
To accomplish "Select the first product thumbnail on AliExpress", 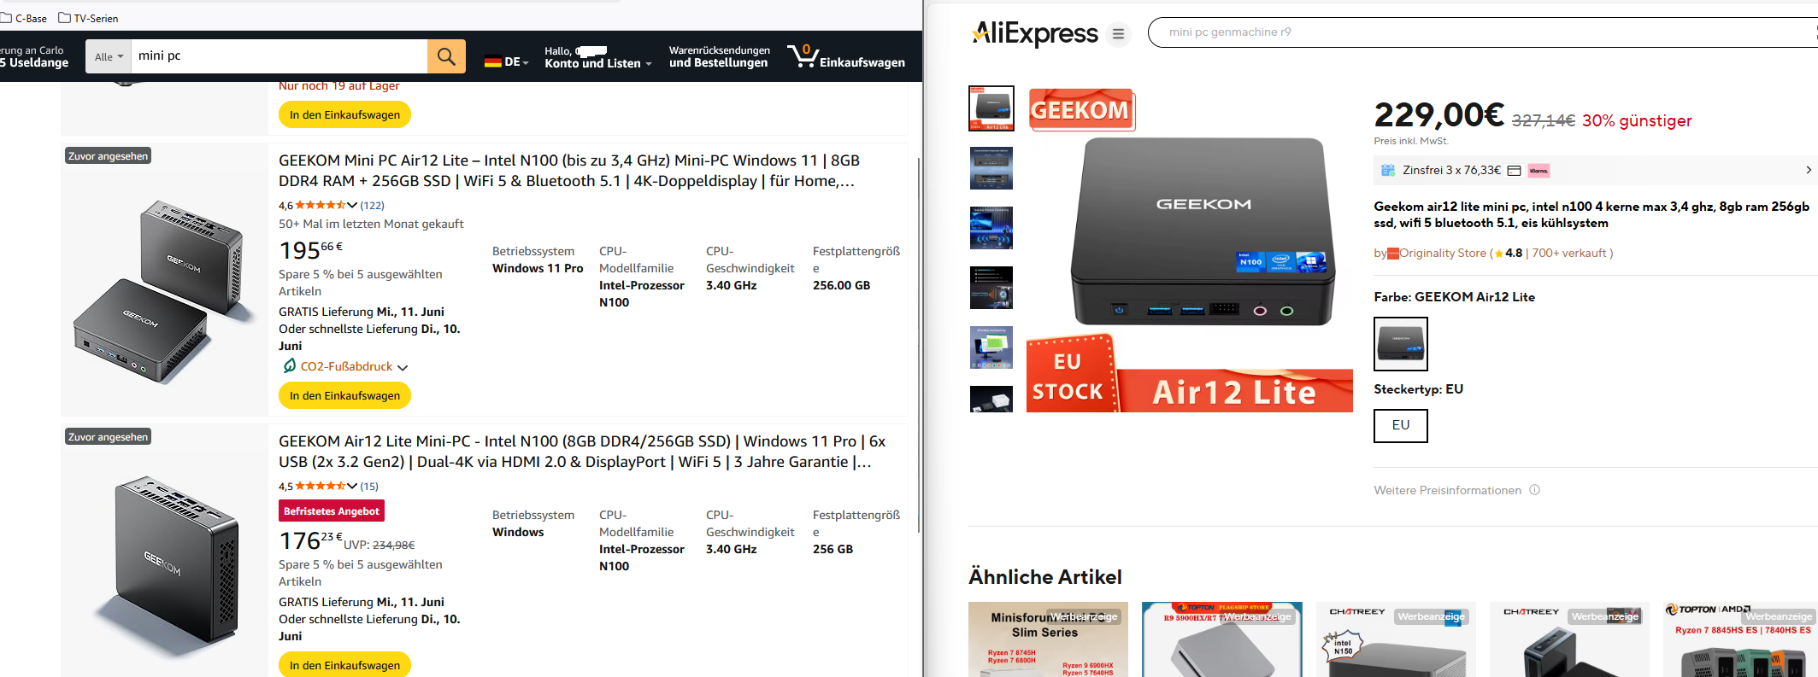I will coord(991,108).
